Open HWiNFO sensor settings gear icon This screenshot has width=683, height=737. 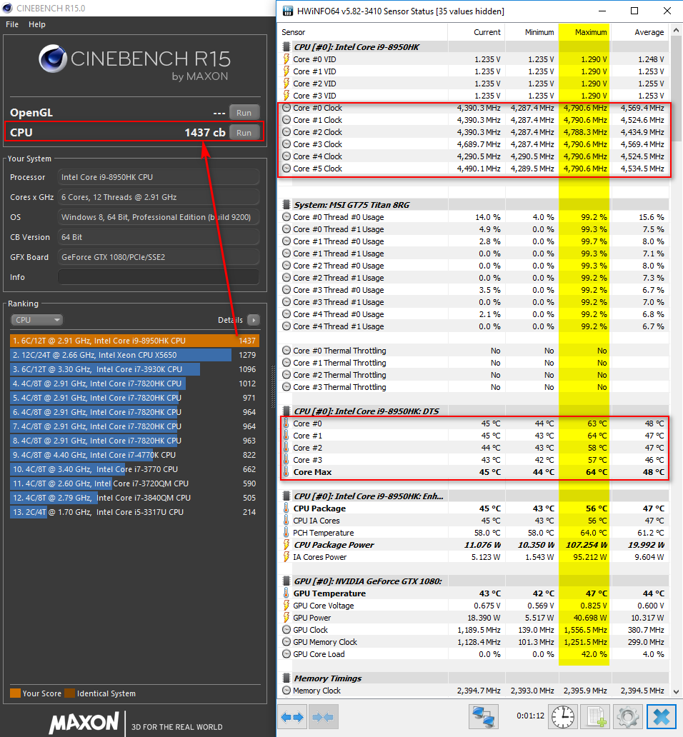click(627, 717)
